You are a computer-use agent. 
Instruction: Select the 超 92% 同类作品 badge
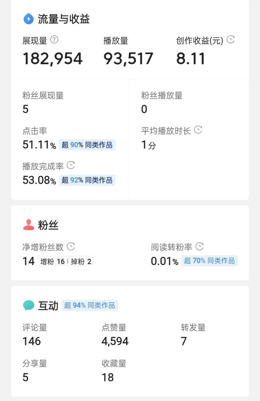[x=87, y=180]
